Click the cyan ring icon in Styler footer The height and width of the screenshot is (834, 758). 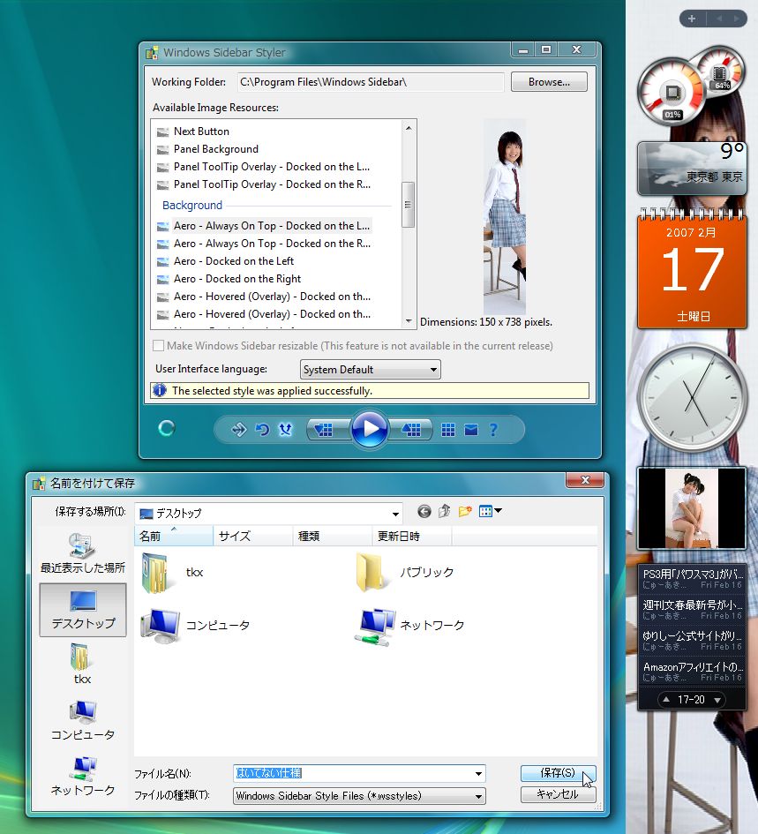(167, 428)
